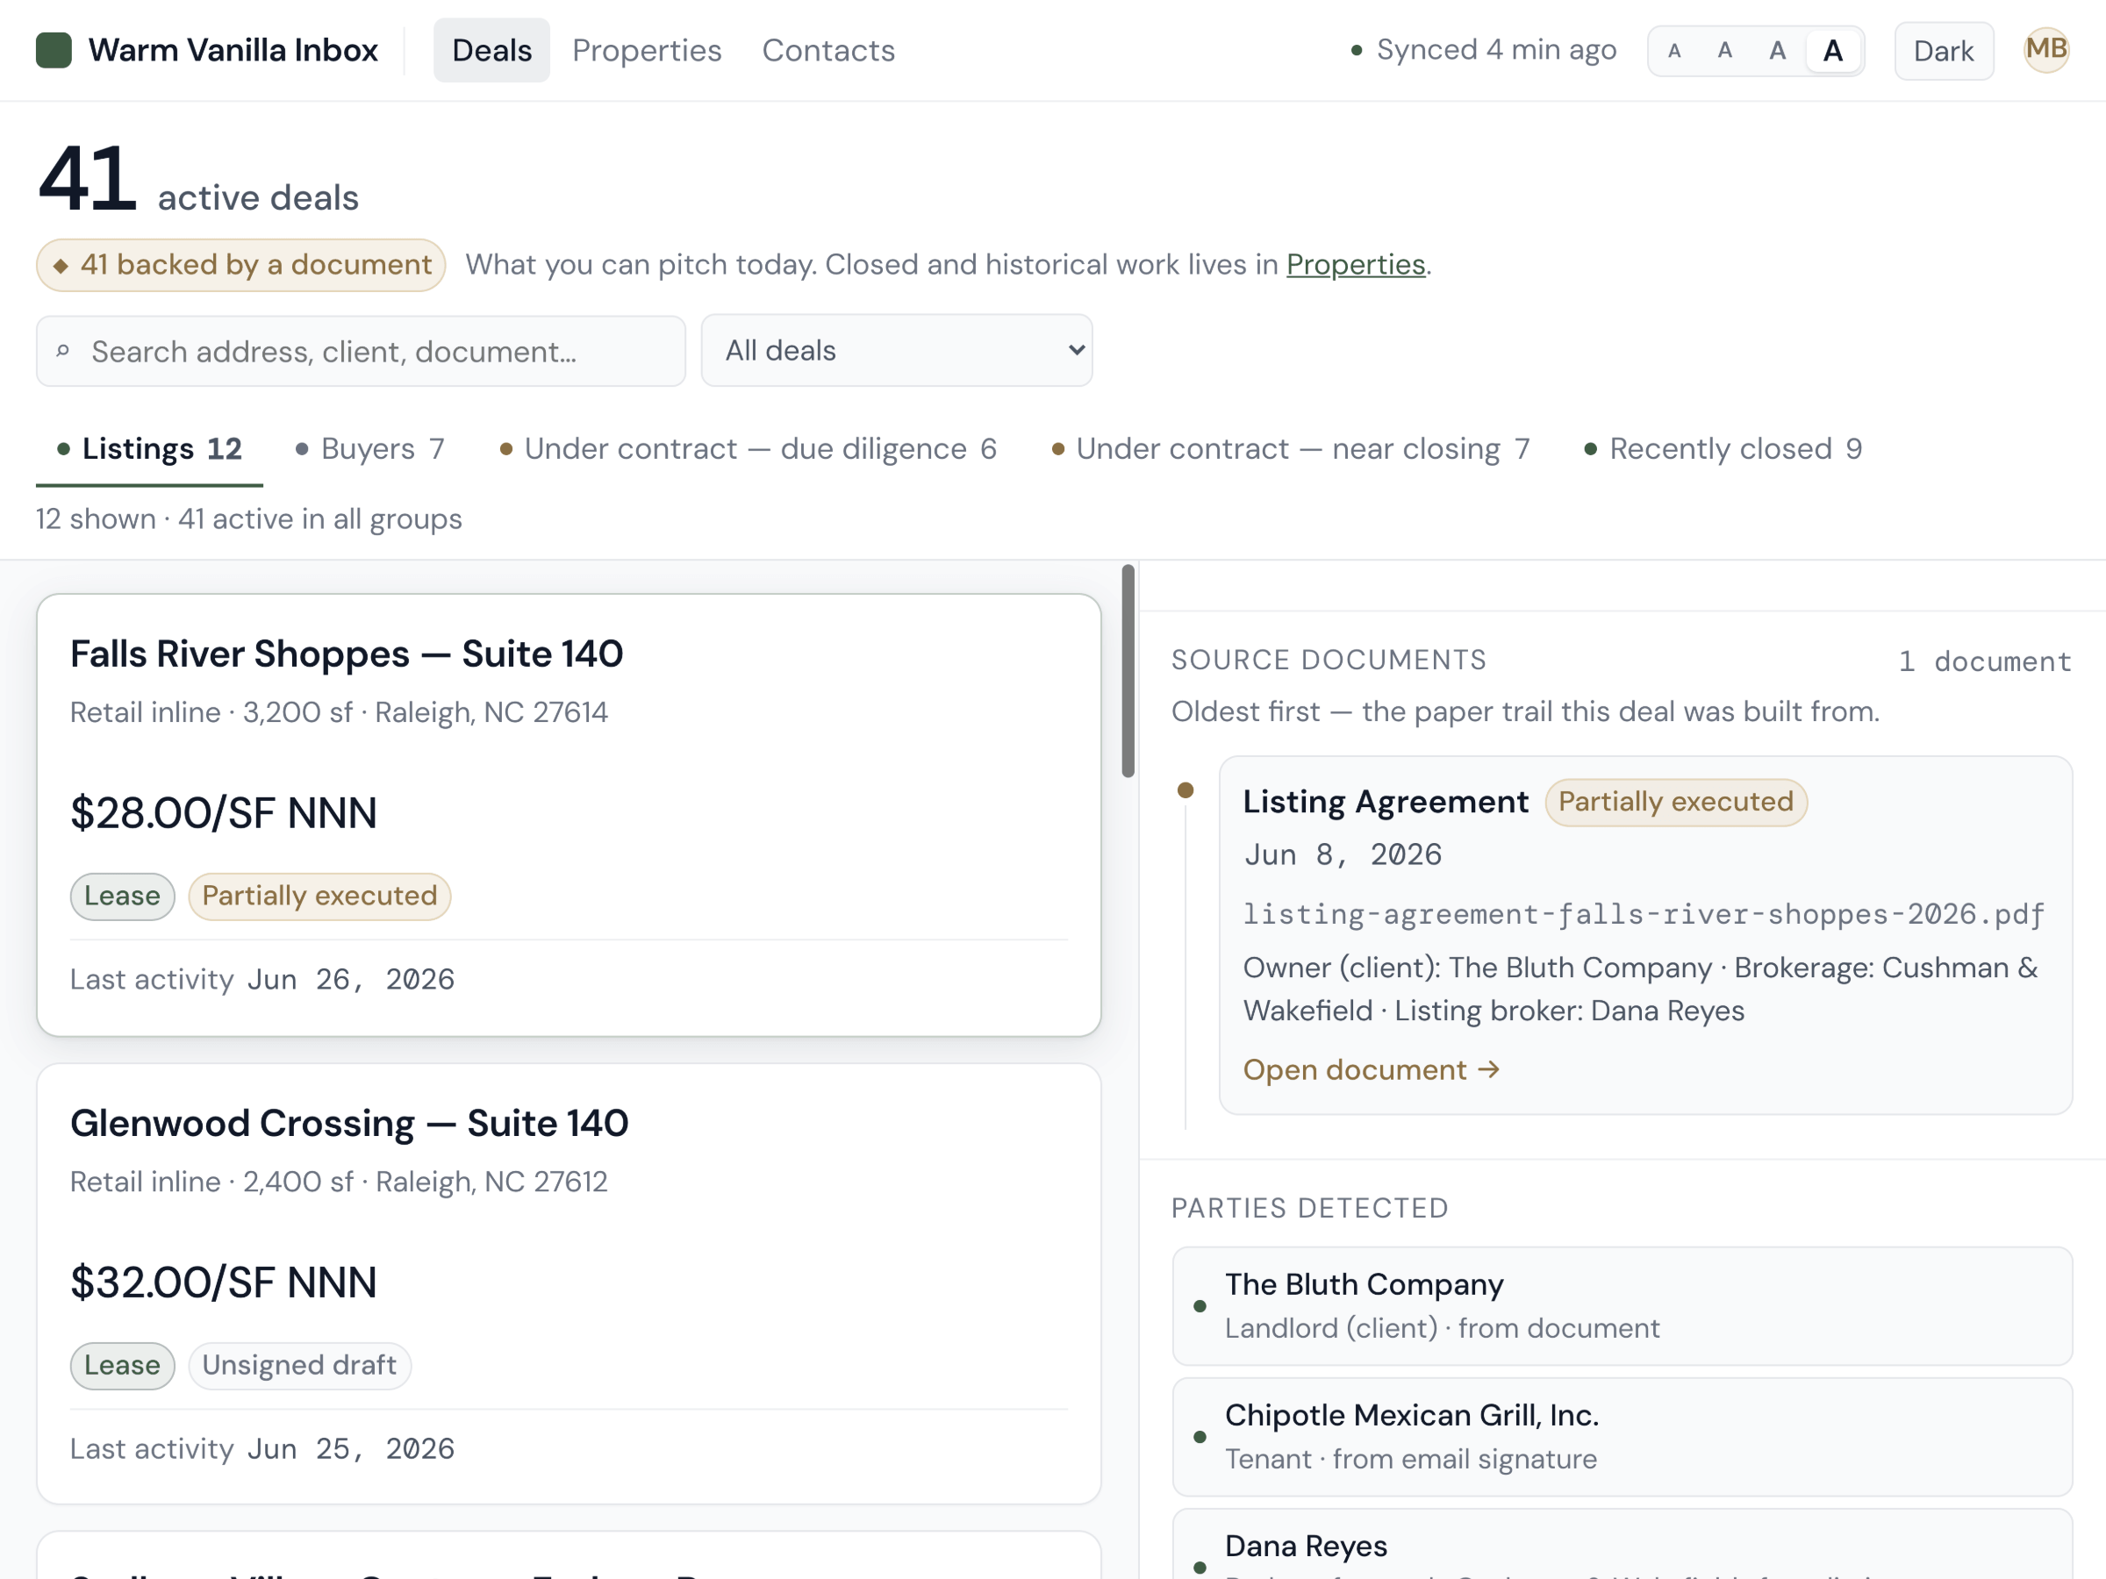Click the $28.00/SF NNN price
Screen dimensions: 2106x1579
point(224,814)
